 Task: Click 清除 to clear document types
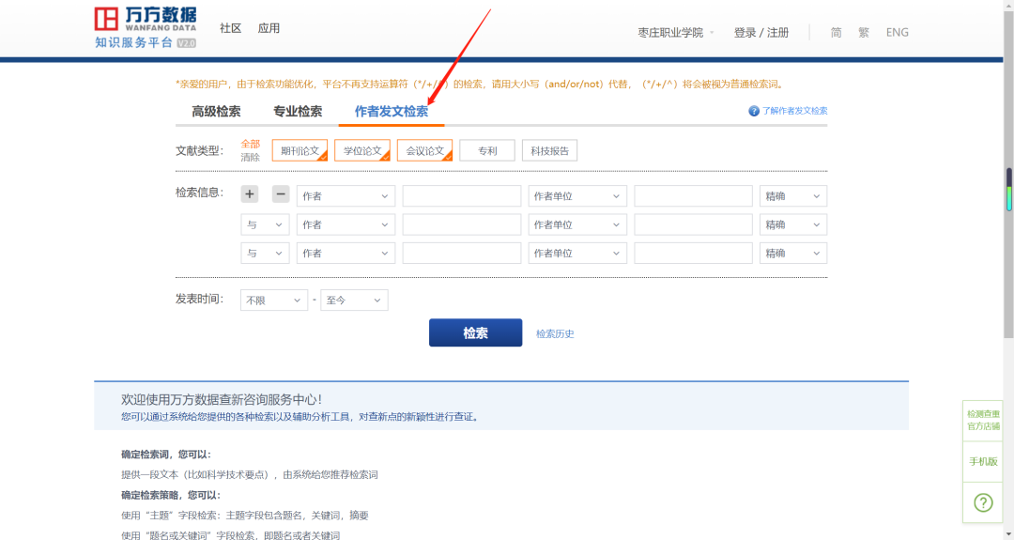coord(251,157)
